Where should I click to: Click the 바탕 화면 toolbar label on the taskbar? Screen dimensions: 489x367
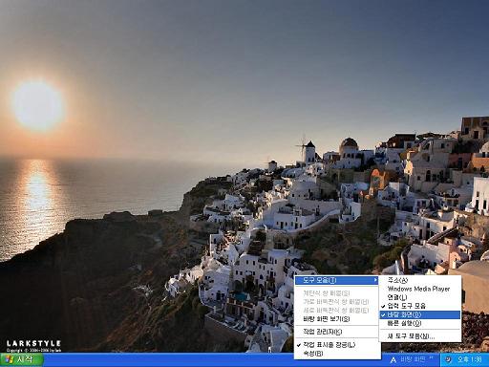pyautogui.click(x=413, y=359)
